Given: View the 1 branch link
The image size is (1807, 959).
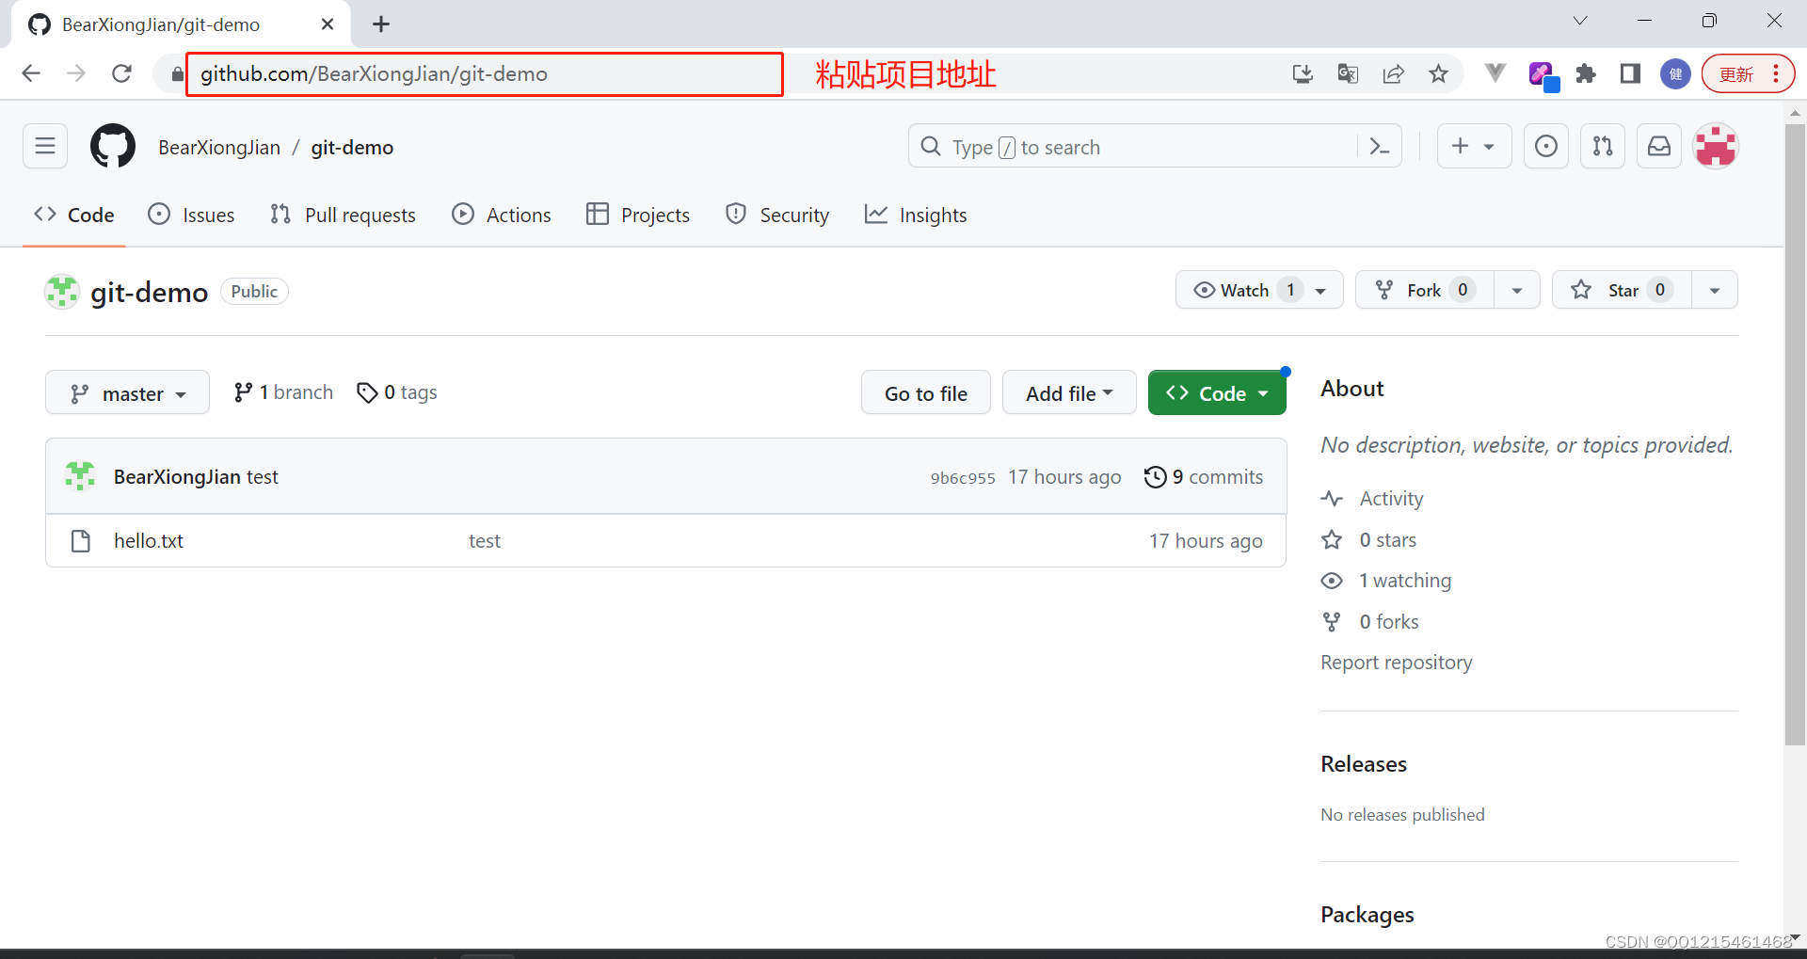Looking at the screenshot, I should [283, 392].
